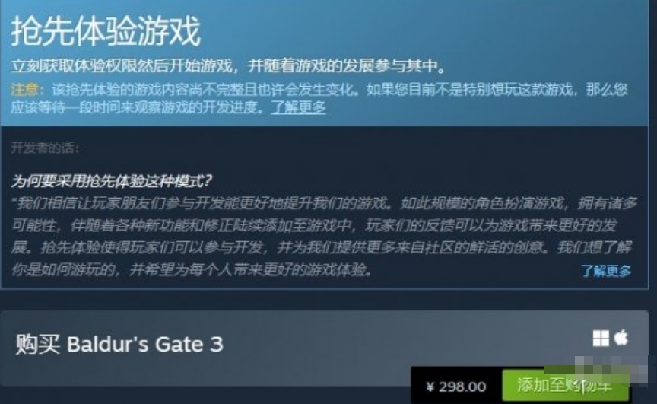Click the quote line starting with 可能性，伴随着
Screen dimensions: 657x404
click(x=314, y=226)
